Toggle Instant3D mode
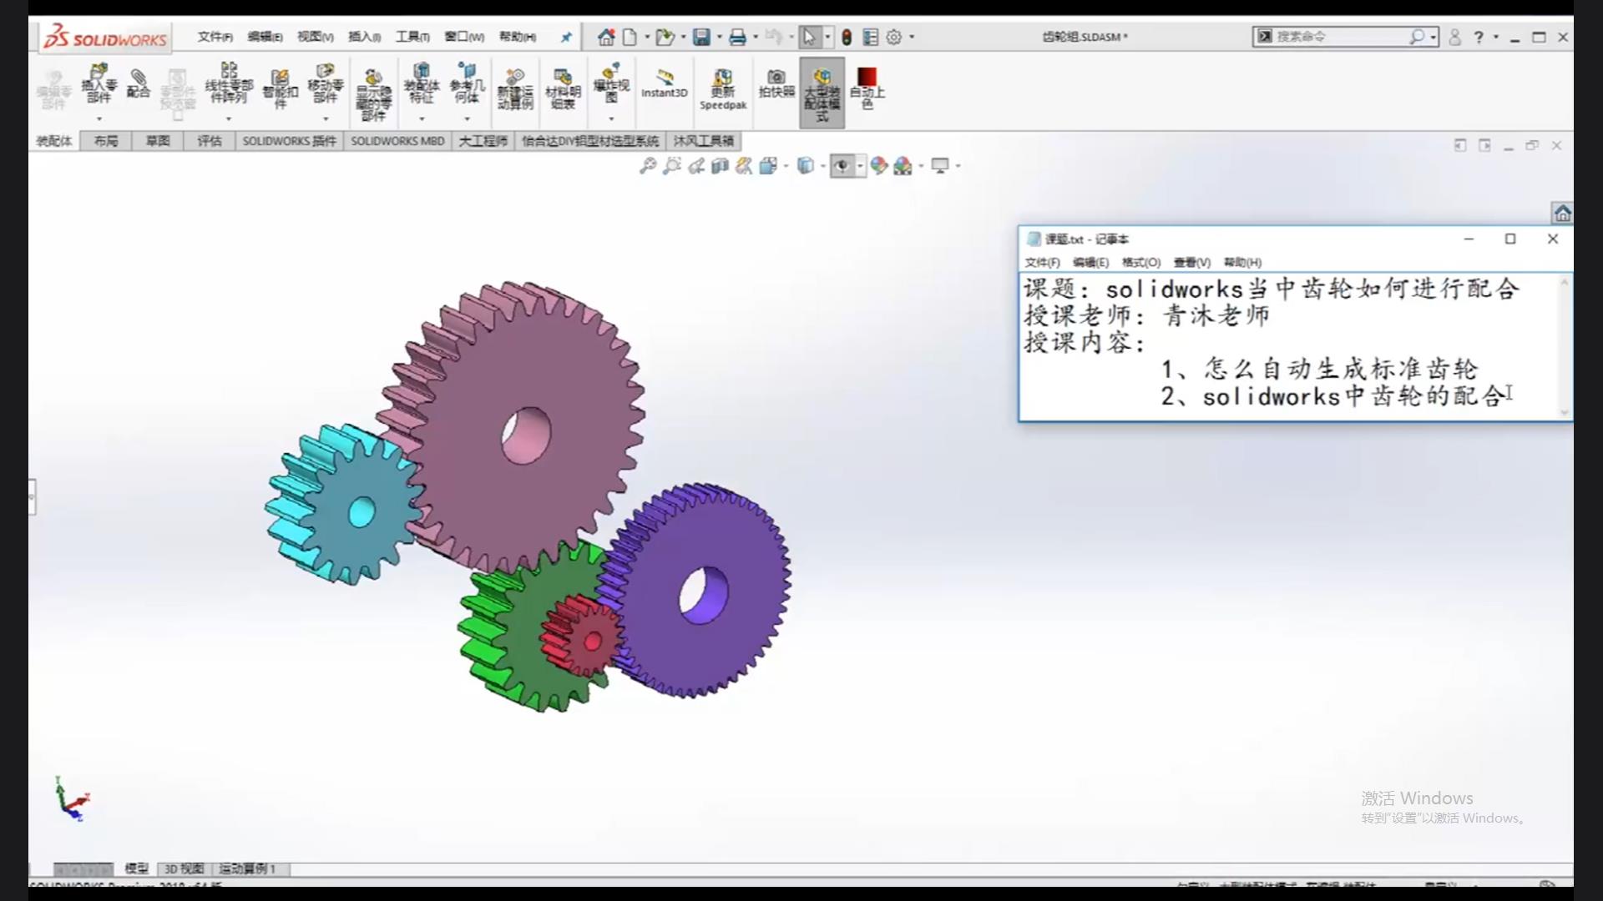This screenshot has width=1603, height=901. click(665, 83)
